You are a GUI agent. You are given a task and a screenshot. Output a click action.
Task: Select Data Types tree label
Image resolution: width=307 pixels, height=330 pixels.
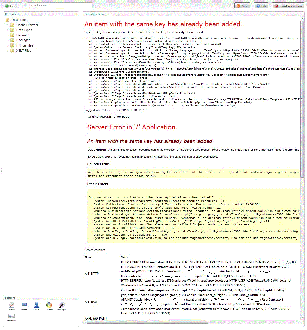[24, 30]
